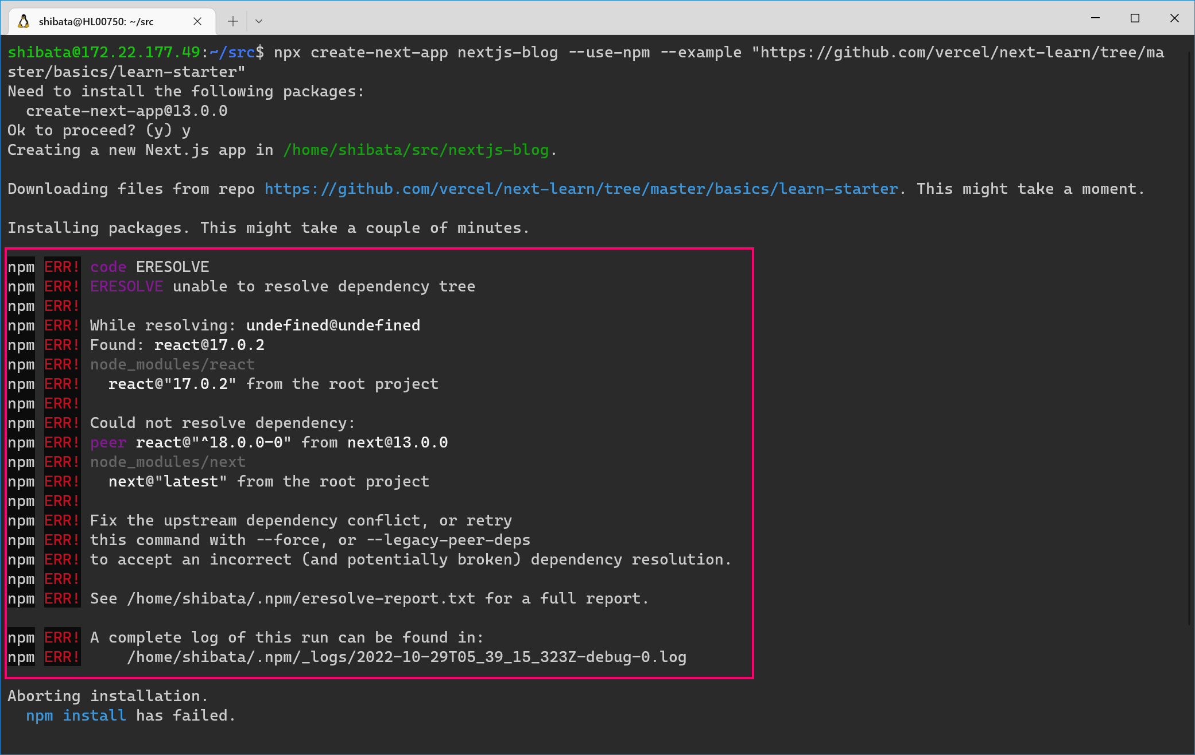The image size is (1195, 755).
Task: Select the ERR! badge next to the ERESOLVE code line
Action: click(61, 266)
